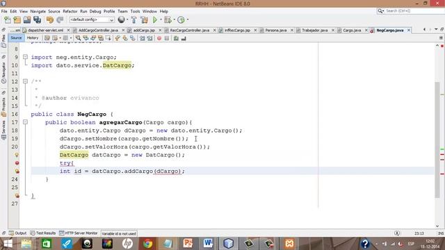Open the Test Results panel button
Screen dimensions: 445x250
tap(43, 233)
